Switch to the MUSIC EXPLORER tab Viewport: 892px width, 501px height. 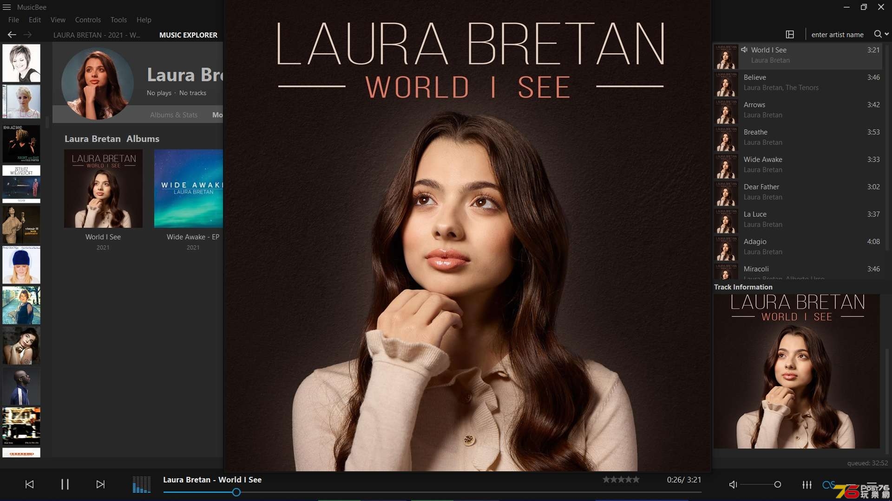point(188,35)
